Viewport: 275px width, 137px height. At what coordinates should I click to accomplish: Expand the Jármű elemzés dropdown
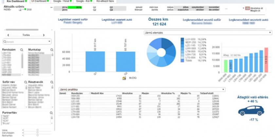(x=269, y=33)
